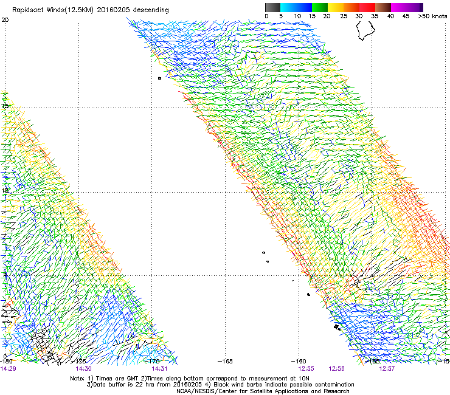Click legend label 45
Image resolution: width=450 pixels, height=395 pixels.
point(406,16)
